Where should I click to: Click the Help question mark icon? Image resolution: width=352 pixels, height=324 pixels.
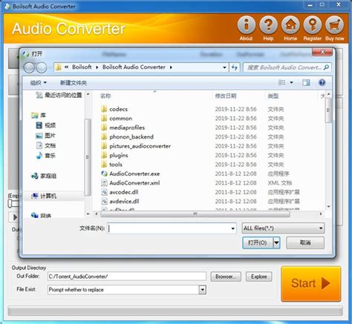pyautogui.click(x=268, y=25)
